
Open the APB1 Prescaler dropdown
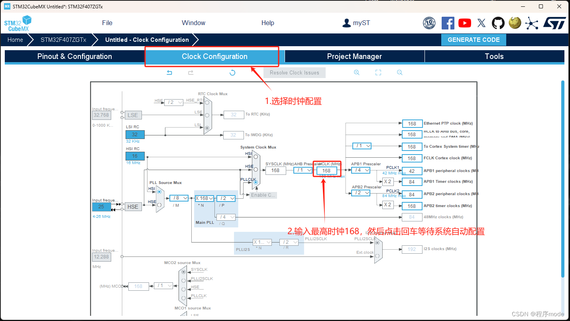[361, 170]
